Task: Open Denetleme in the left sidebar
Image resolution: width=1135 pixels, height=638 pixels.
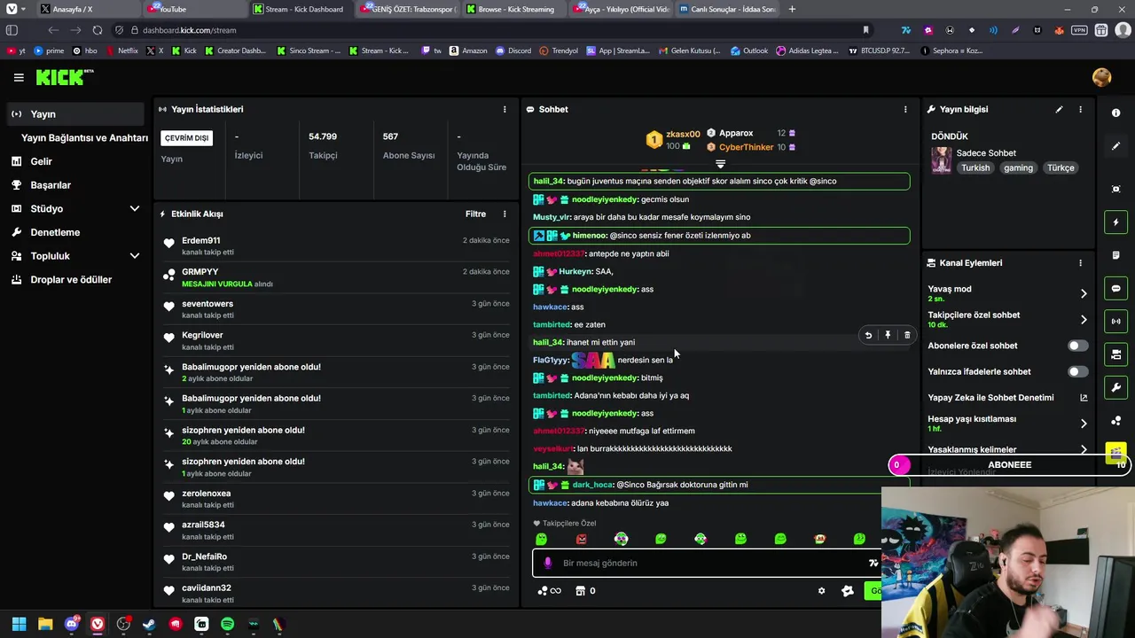Action: tap(55, 232)
